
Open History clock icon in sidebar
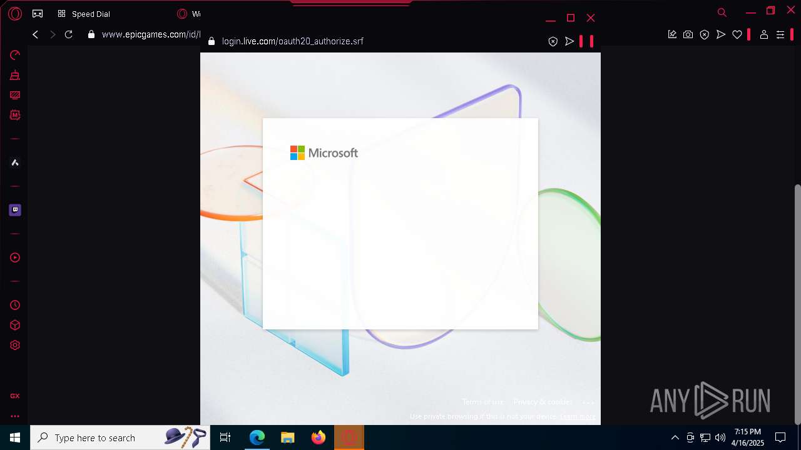pyautogui.click(x=15, y=305)
